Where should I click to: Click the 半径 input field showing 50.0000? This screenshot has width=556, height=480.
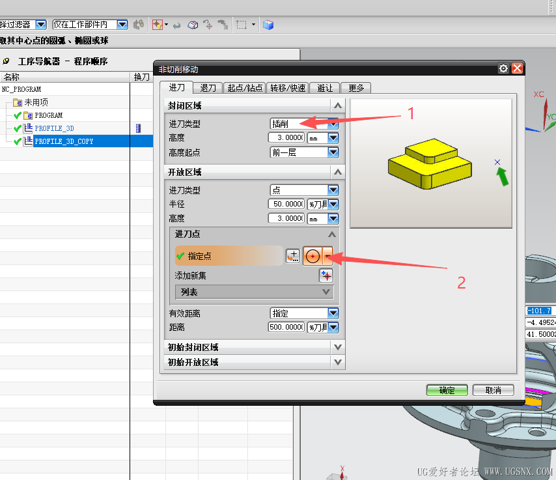(x=286, y=204)
